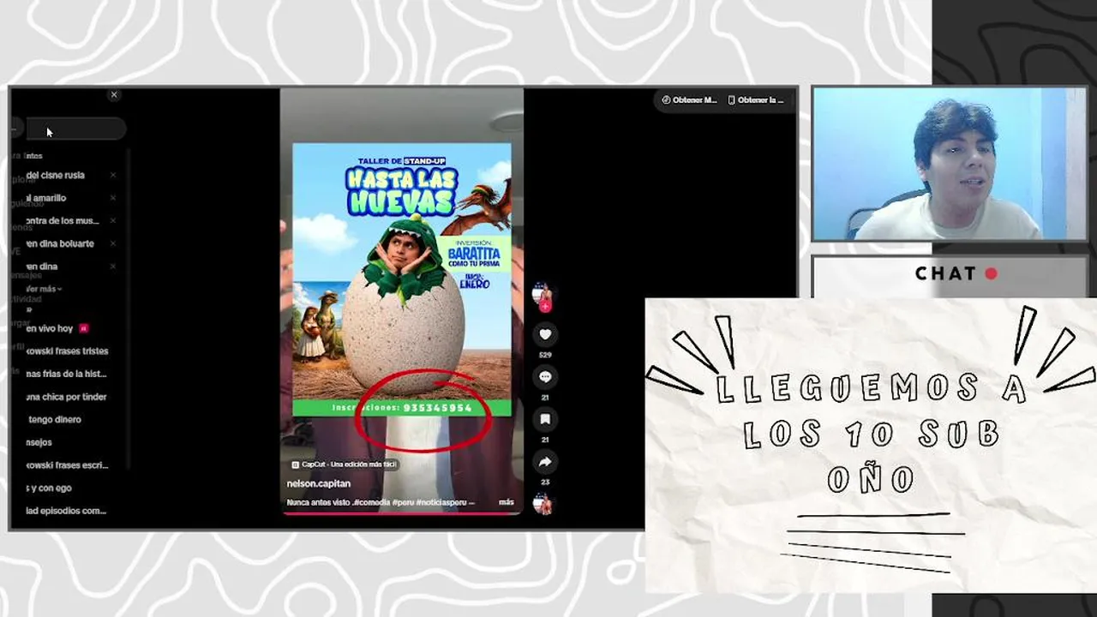This screenshot has height=617, width=1097.
Task: Click the TikTok search input field
Action: pyautogui.click(x=75, y=129)
